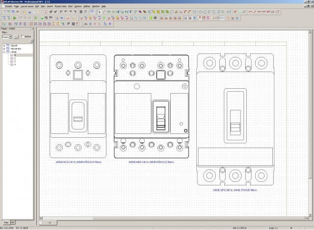This screenshot has height=230, width=314.
Task: Open the Page menu
Action: tap(16, 6)
